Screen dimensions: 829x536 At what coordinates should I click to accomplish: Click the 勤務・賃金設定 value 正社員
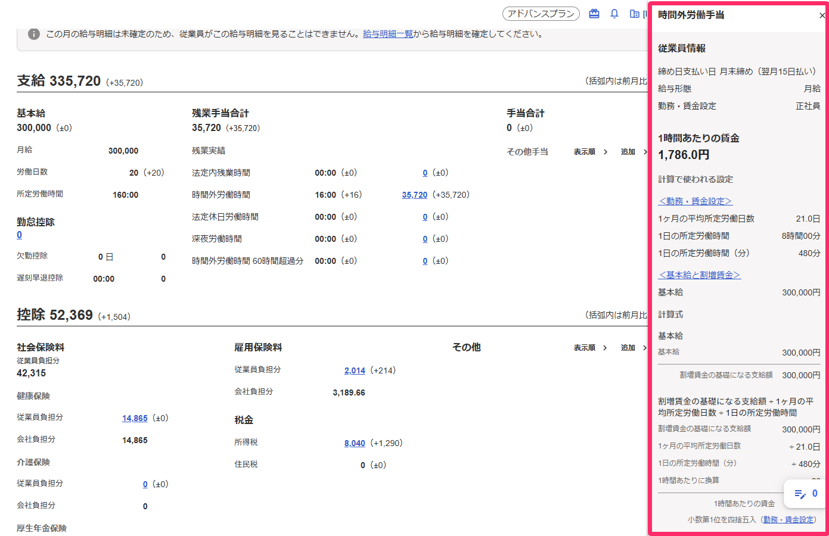coord(808,106)
